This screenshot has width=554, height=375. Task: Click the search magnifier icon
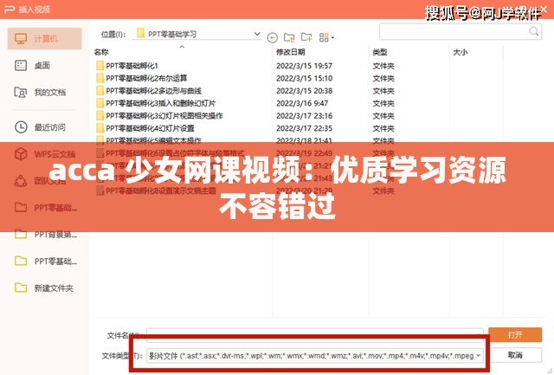tap(534, 31)
